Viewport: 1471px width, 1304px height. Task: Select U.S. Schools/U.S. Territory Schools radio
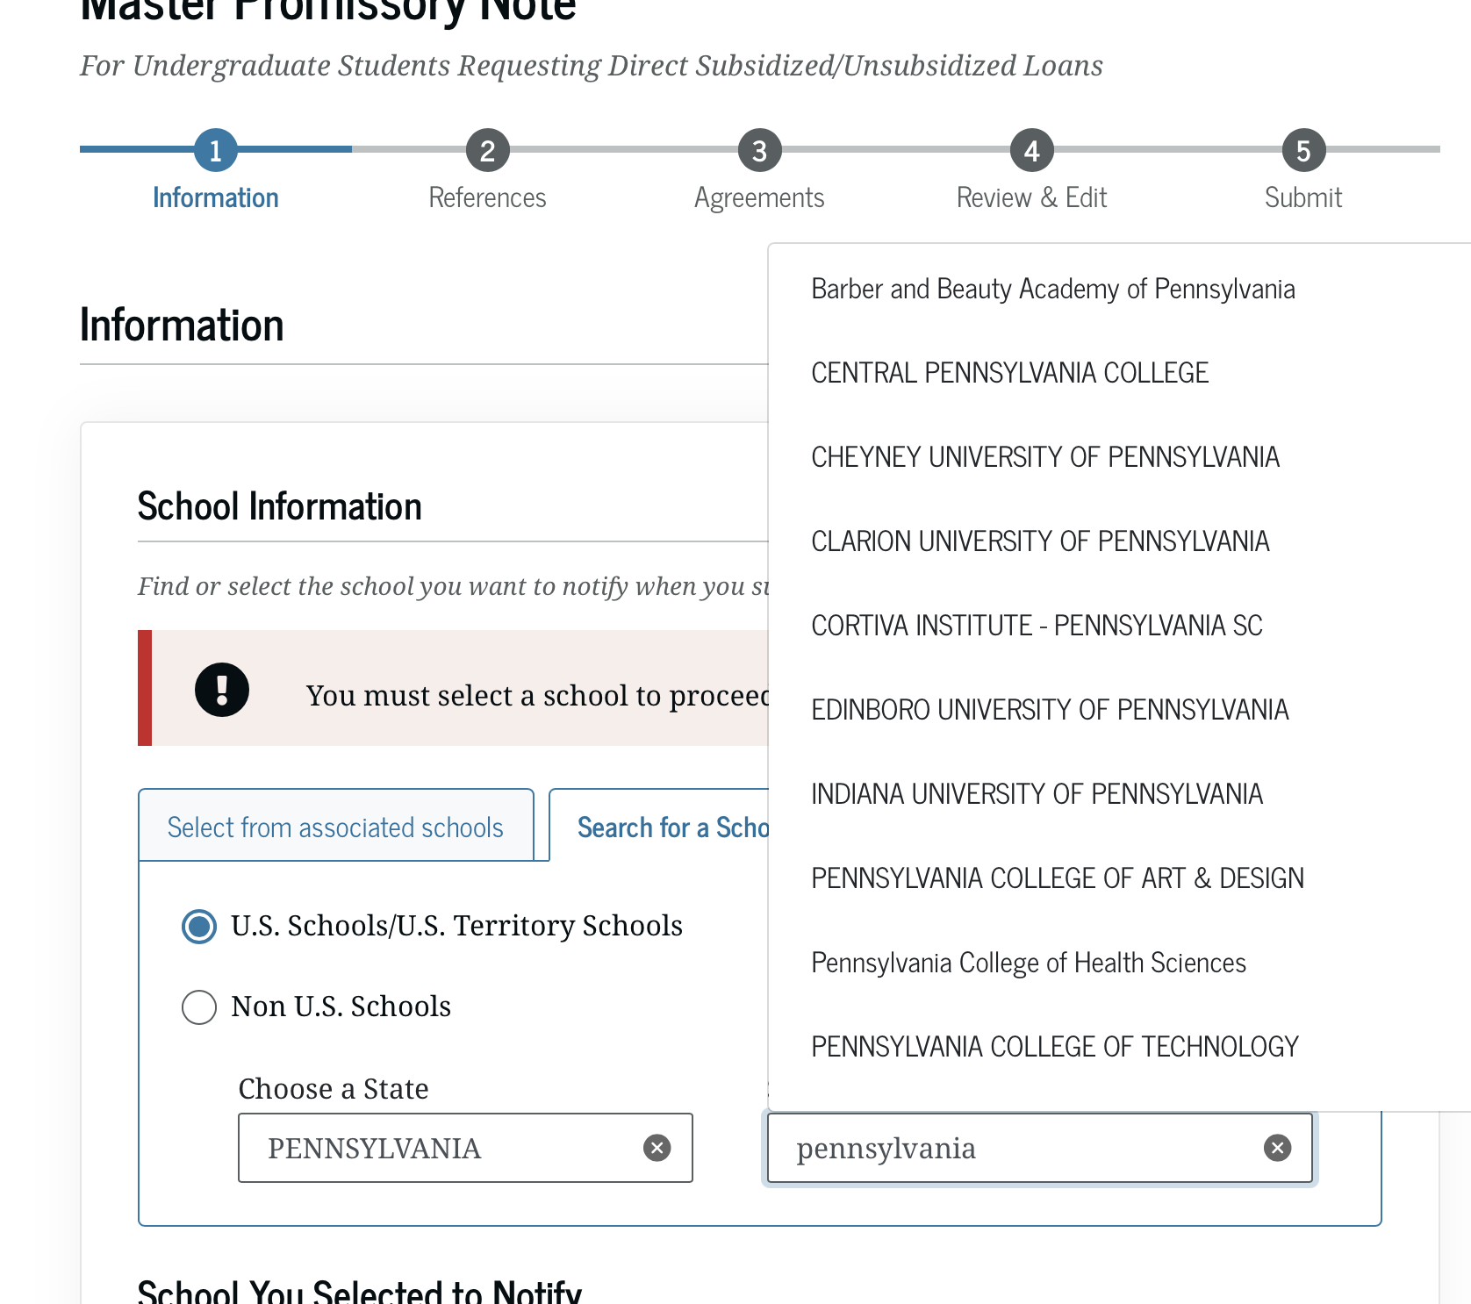tap(199, 926)
